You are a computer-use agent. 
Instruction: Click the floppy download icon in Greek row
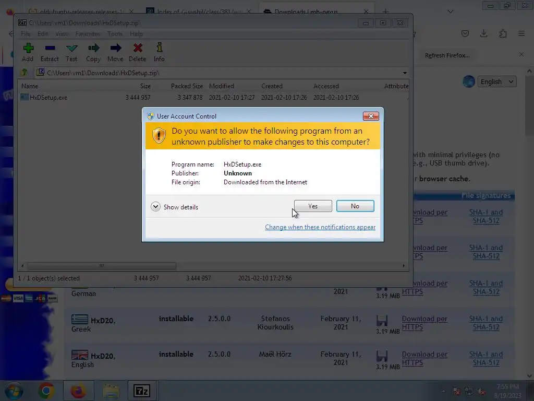point(382,321)
